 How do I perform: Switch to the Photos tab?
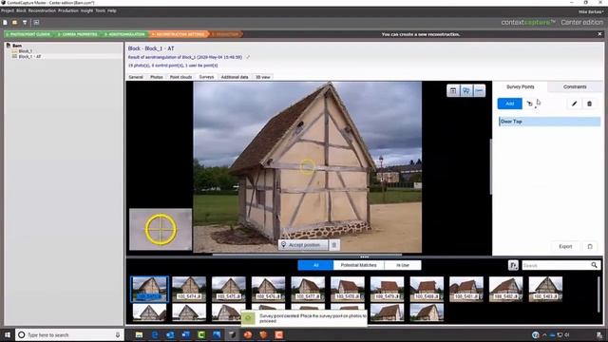tap(157, 77)
